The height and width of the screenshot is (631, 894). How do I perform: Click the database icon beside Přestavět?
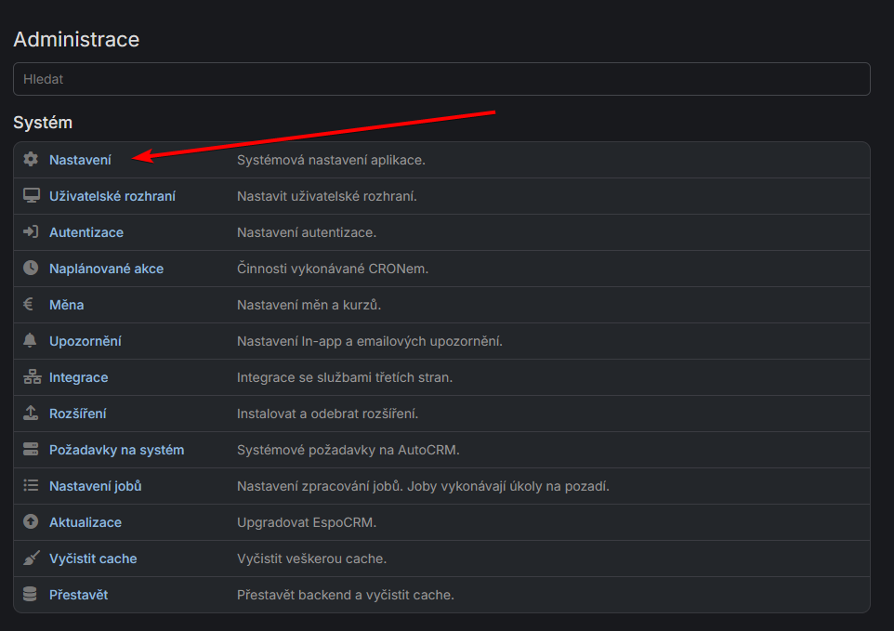(31, 595)
